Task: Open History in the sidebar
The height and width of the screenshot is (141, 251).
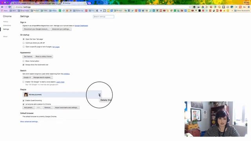Action: (5, 22)
